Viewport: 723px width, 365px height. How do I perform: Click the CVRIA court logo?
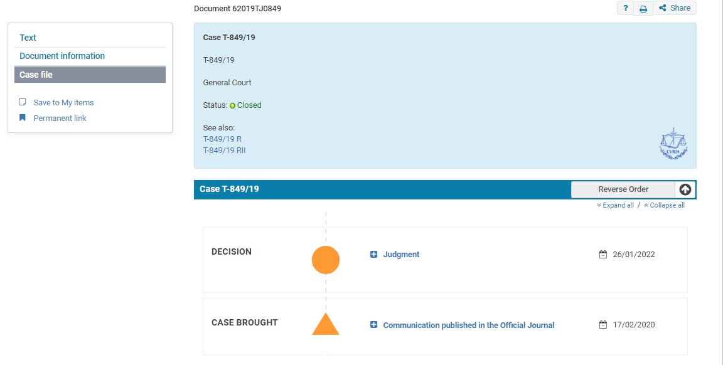[x=673, y=144]
